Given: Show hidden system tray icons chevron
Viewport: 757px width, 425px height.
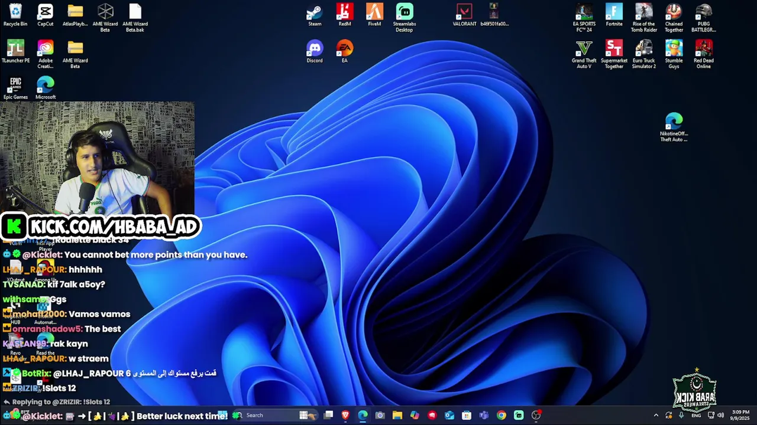Looking at the screenshot, I should pos(656,416).
